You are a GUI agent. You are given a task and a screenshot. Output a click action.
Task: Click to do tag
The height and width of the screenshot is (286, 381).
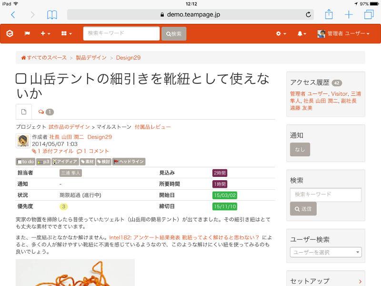coord(26,162)
